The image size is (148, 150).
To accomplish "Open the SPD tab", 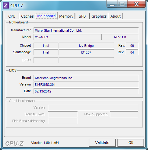I will (82, 16).
